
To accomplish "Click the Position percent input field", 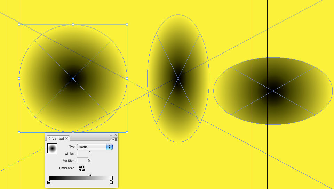I will (x=82, y=160).
